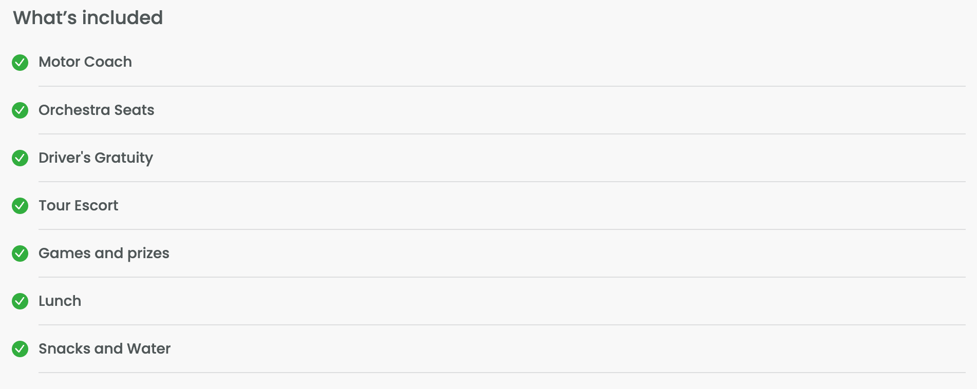Select the Tour Escort text

coord(79,205)
